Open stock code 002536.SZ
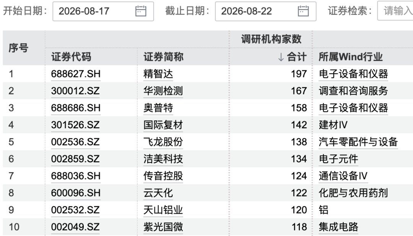The height and width of the screenshot is (236, 413). click(x=75, y=142)
